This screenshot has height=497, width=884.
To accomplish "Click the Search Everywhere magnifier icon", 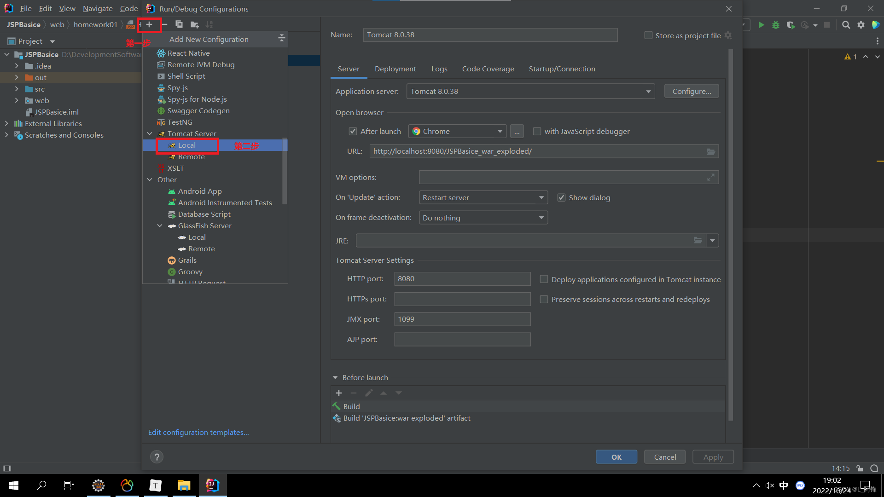I will click(x=846, y=25).
